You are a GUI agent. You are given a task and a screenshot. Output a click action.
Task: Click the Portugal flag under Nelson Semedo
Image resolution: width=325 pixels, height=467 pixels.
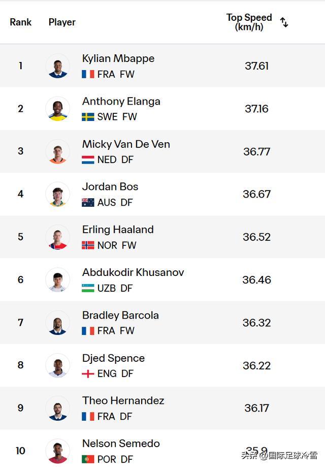pos(88,459)
